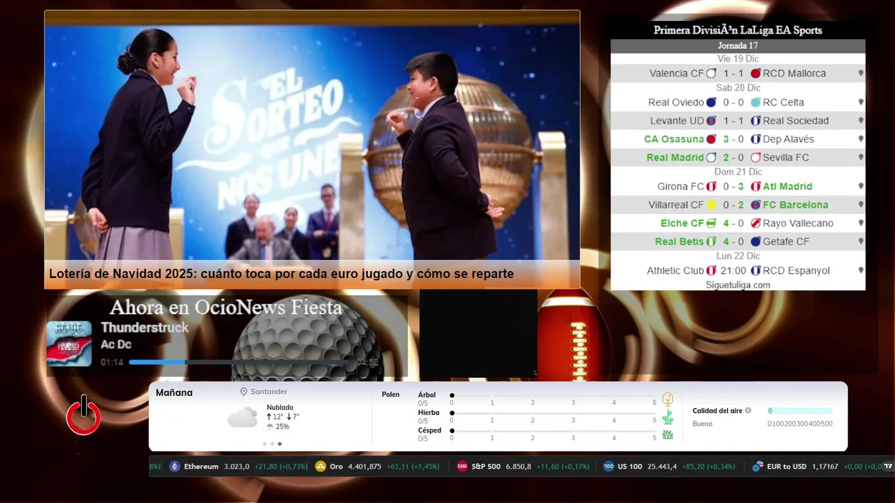Click the EUR to USD flag icon
Screen dimensions: 895x503
tap(757, 467)
